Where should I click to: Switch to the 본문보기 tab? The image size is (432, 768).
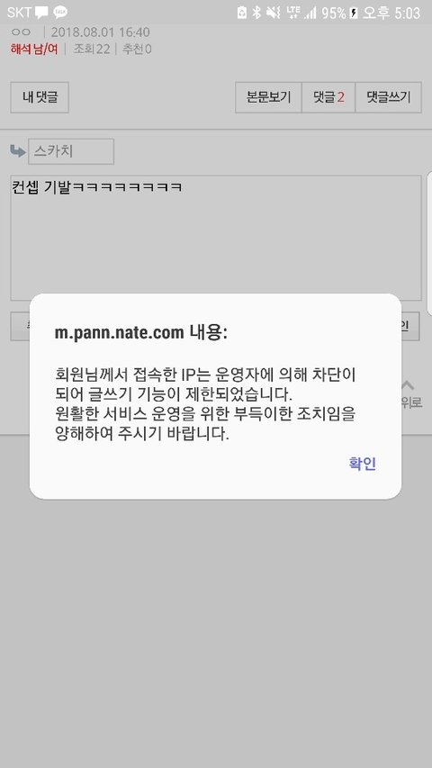tap(268, 97)
